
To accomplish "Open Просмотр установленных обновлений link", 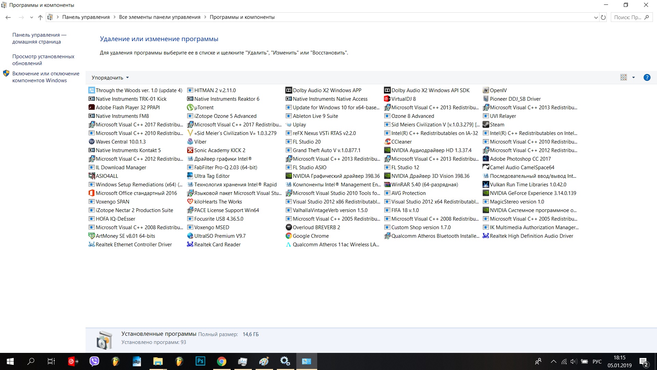I will 43,60.
